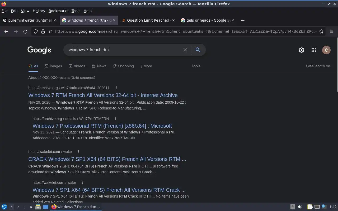Viewport: 338px width, 211px height.
Task: Clear the search box with the X
Action: coord(185,50)
